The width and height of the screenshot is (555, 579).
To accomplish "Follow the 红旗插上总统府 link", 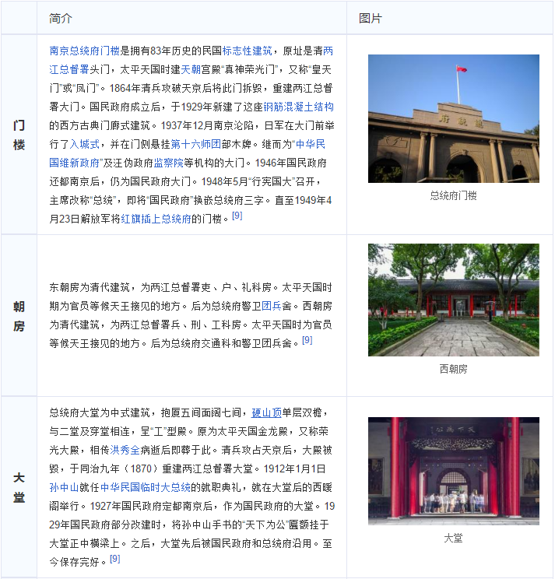I will 156,219.
